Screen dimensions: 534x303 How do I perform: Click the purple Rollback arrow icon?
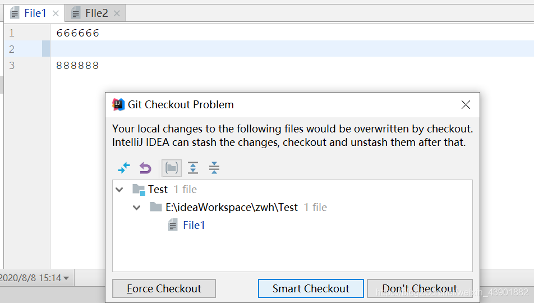pos(145,168)
